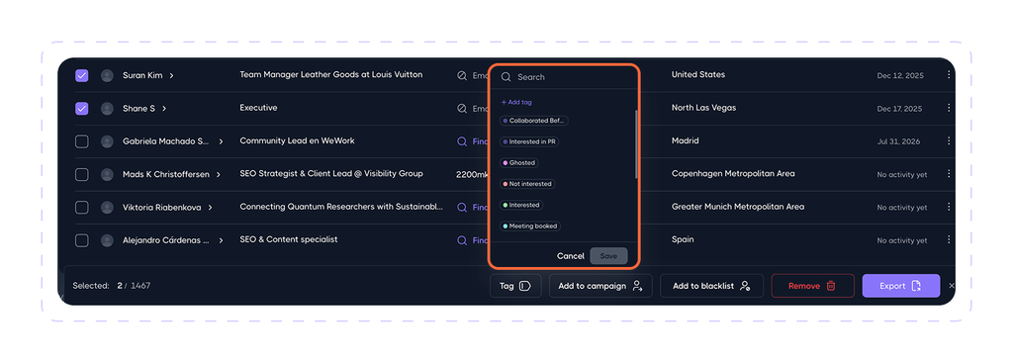
Task: Open more options for Gabriela Machado row
Action: pyautogui.click(x=949, y=140)
